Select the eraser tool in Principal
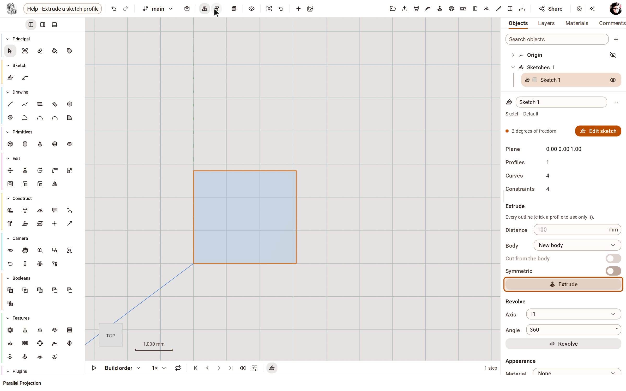Screen dimensions: 626x391 pos(40,51)
